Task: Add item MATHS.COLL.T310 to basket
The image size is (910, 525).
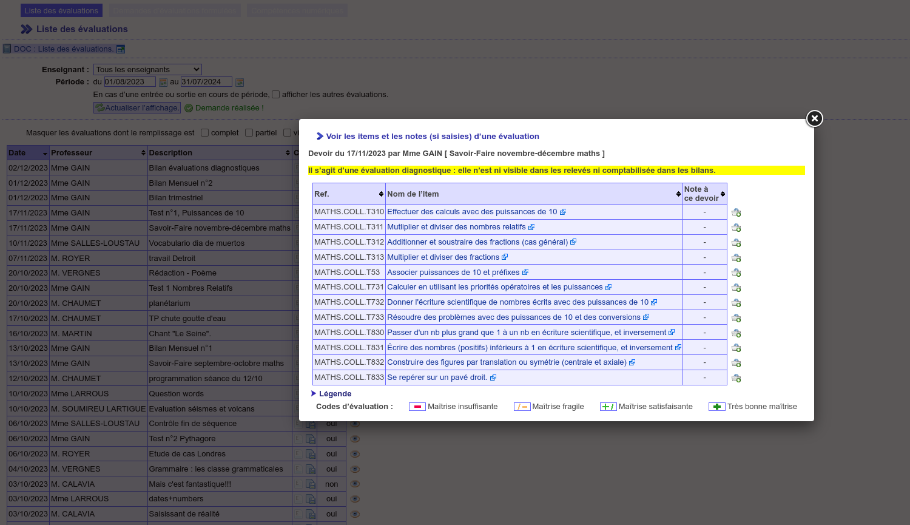Action: [736, 212]
